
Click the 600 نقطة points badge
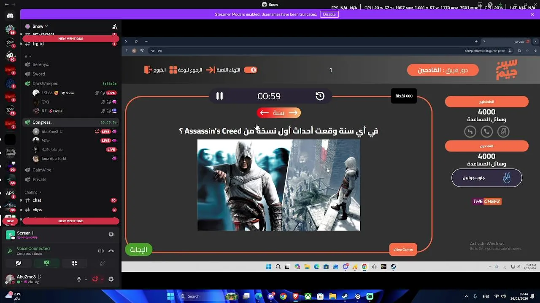[x=404, y=96]
